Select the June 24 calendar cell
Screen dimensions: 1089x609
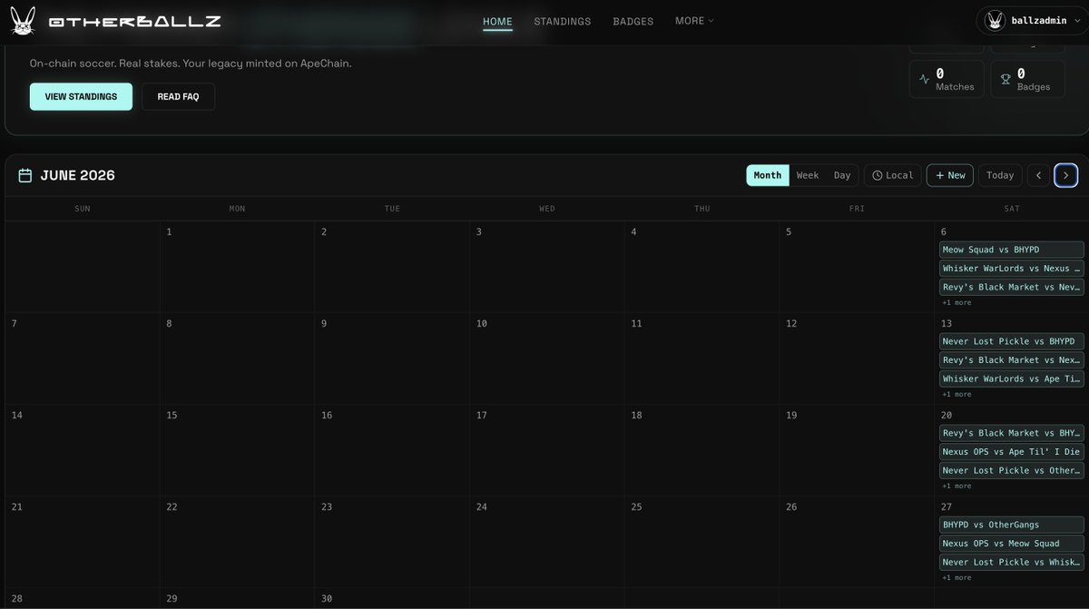pyautogui.click(x=547, y=542)
